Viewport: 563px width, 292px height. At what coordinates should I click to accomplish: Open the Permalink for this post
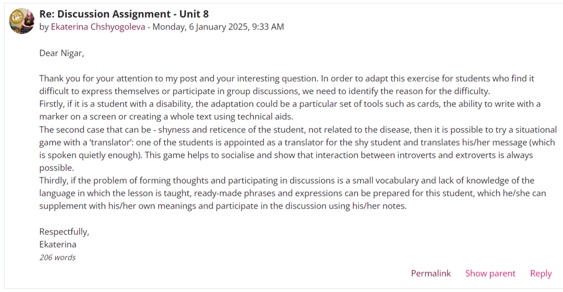(x=431, y=273)
